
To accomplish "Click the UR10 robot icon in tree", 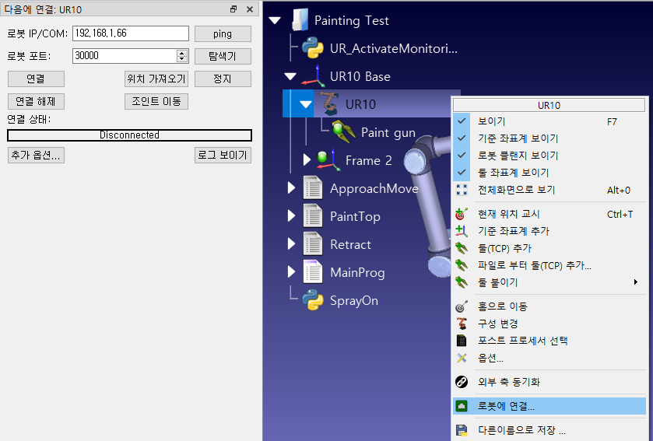I will tap(328, 104).
